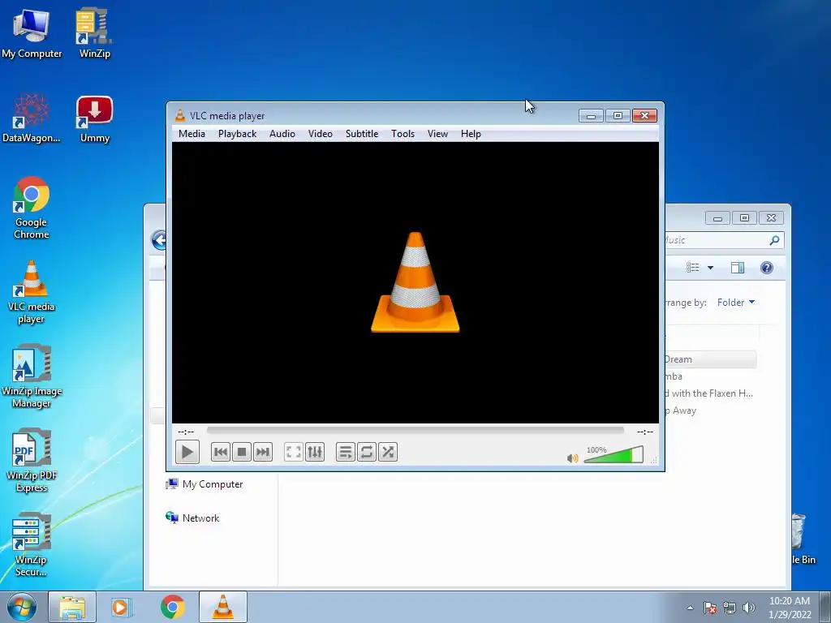
Task: Toggle loop mode in VLC
Action: click(x=367, y=452)
